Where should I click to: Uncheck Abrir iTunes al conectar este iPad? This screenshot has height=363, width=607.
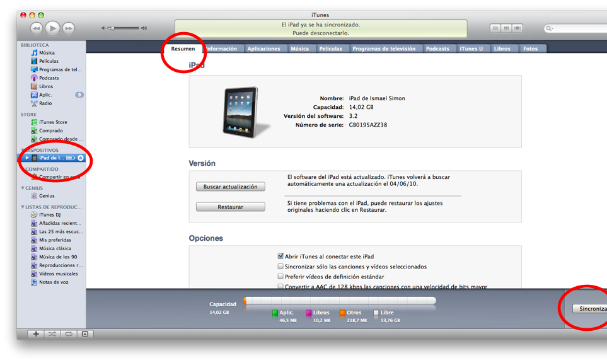(280, 256)
